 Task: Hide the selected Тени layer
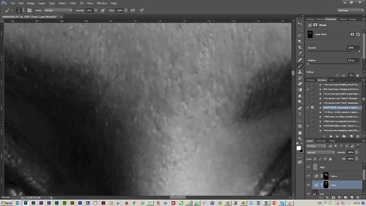click(x=308, y=185)
